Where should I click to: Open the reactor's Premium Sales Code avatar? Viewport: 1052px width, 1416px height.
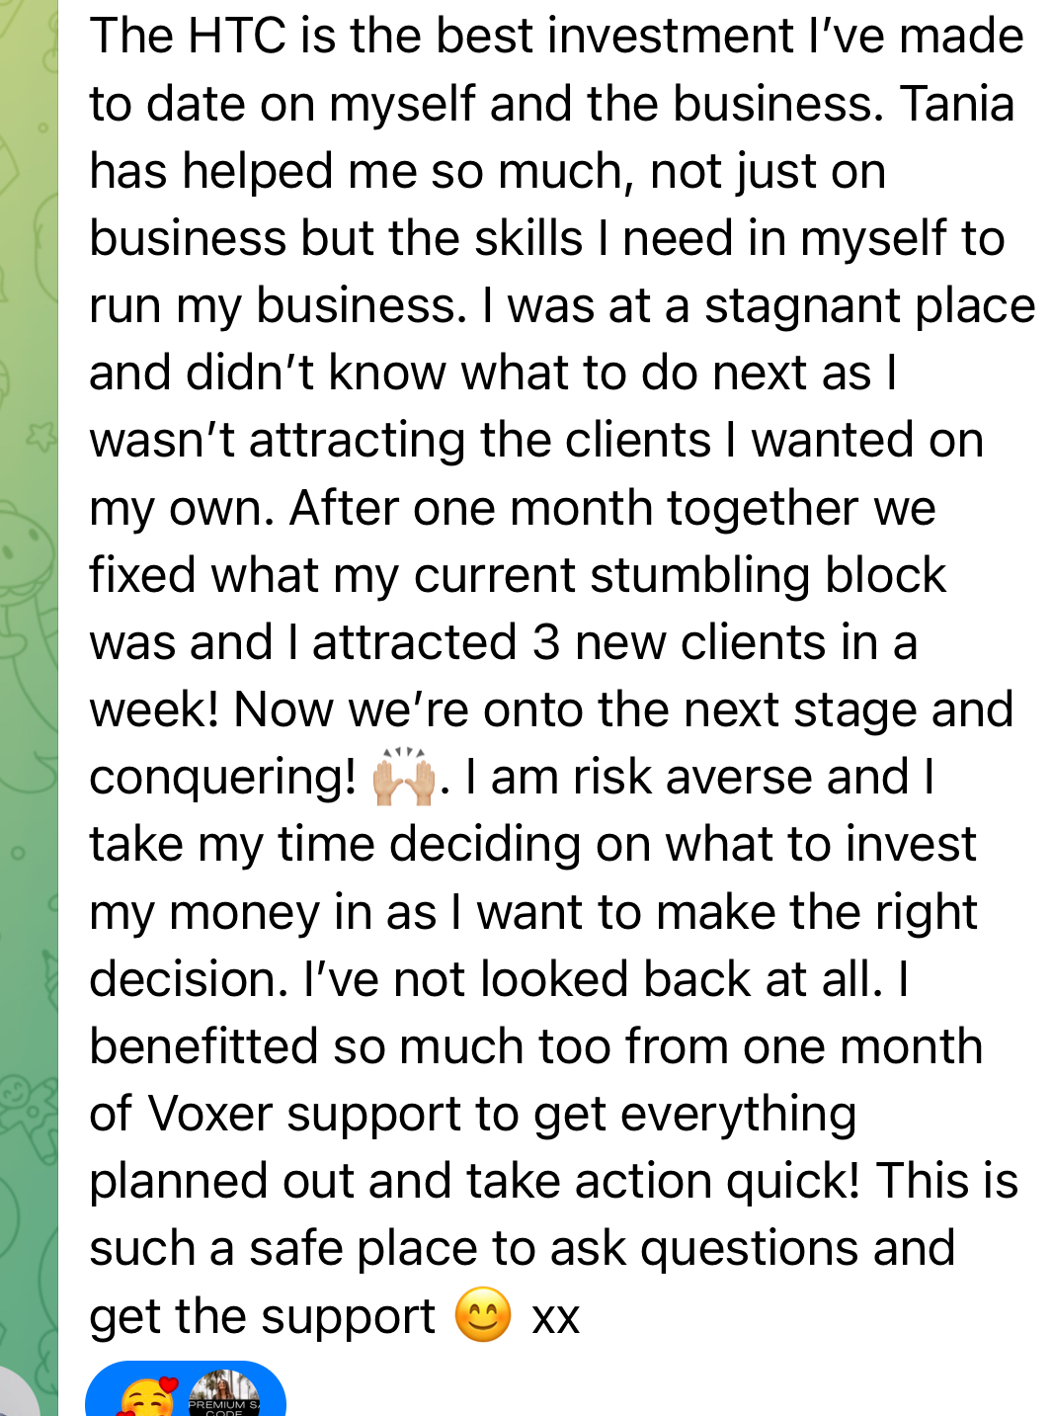tap(224, 1395)
